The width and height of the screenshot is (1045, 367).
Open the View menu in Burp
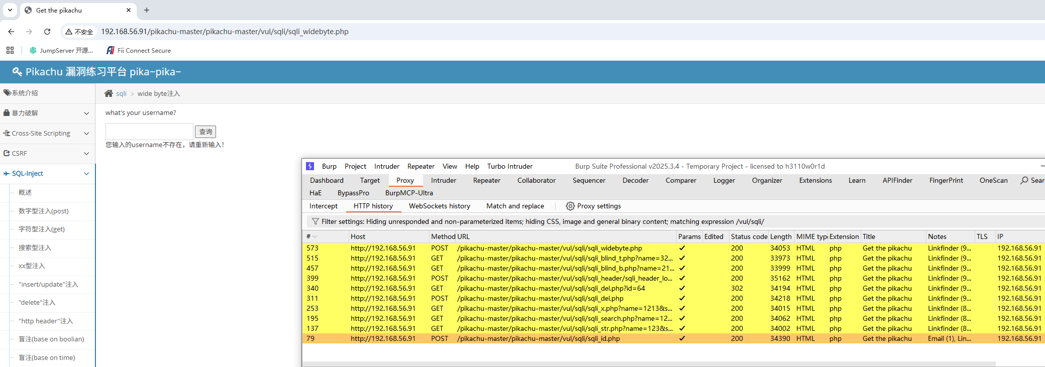450,166
